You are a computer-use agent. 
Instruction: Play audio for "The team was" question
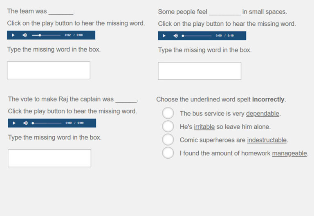coord(13,35)
